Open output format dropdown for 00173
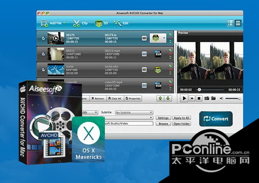Viewport: 259px width, 183px height. tap(164, 38)
